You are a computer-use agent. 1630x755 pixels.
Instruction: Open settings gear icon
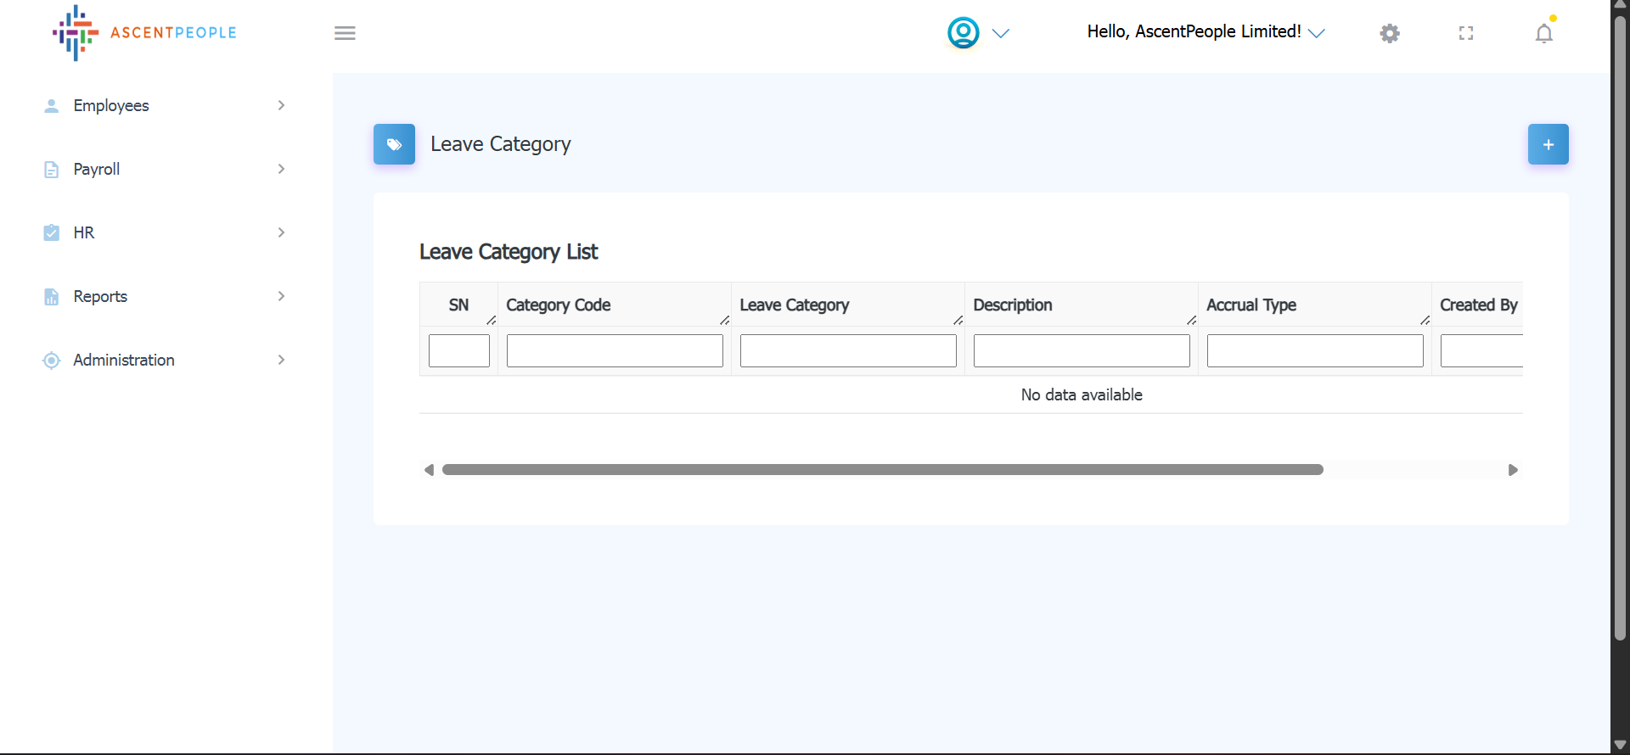(x=1390, y=33)
